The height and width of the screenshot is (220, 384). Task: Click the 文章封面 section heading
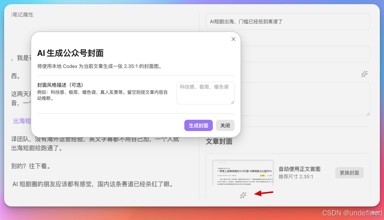tap(219, 142)
